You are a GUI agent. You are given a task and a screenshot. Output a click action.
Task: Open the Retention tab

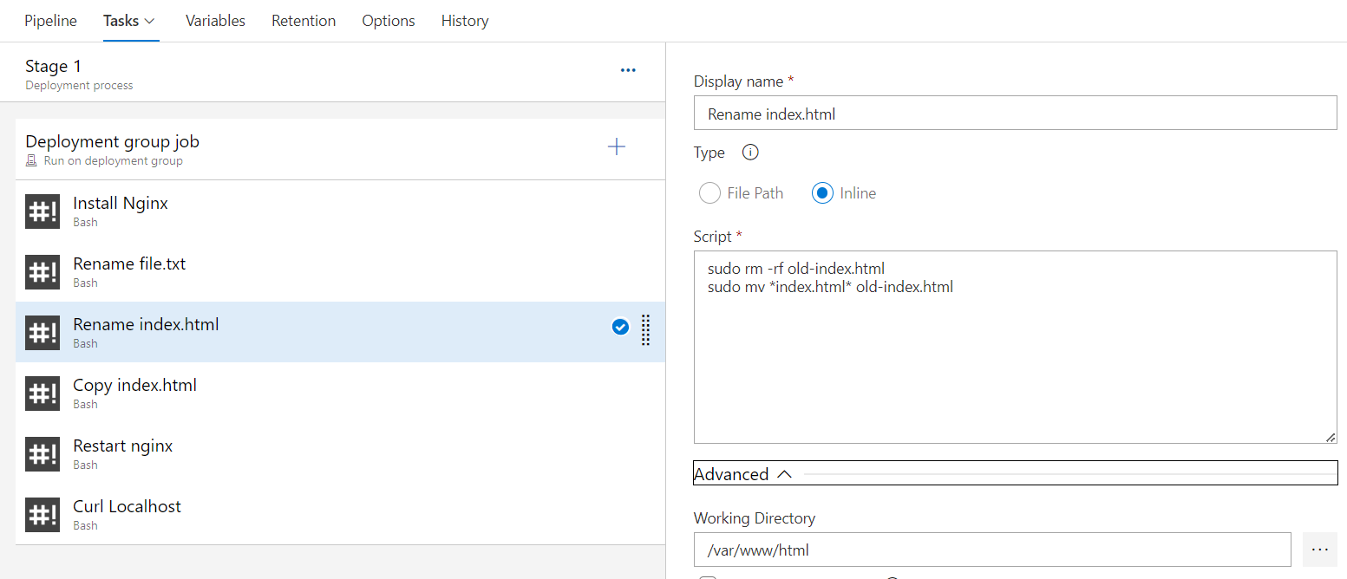(304, 21)
